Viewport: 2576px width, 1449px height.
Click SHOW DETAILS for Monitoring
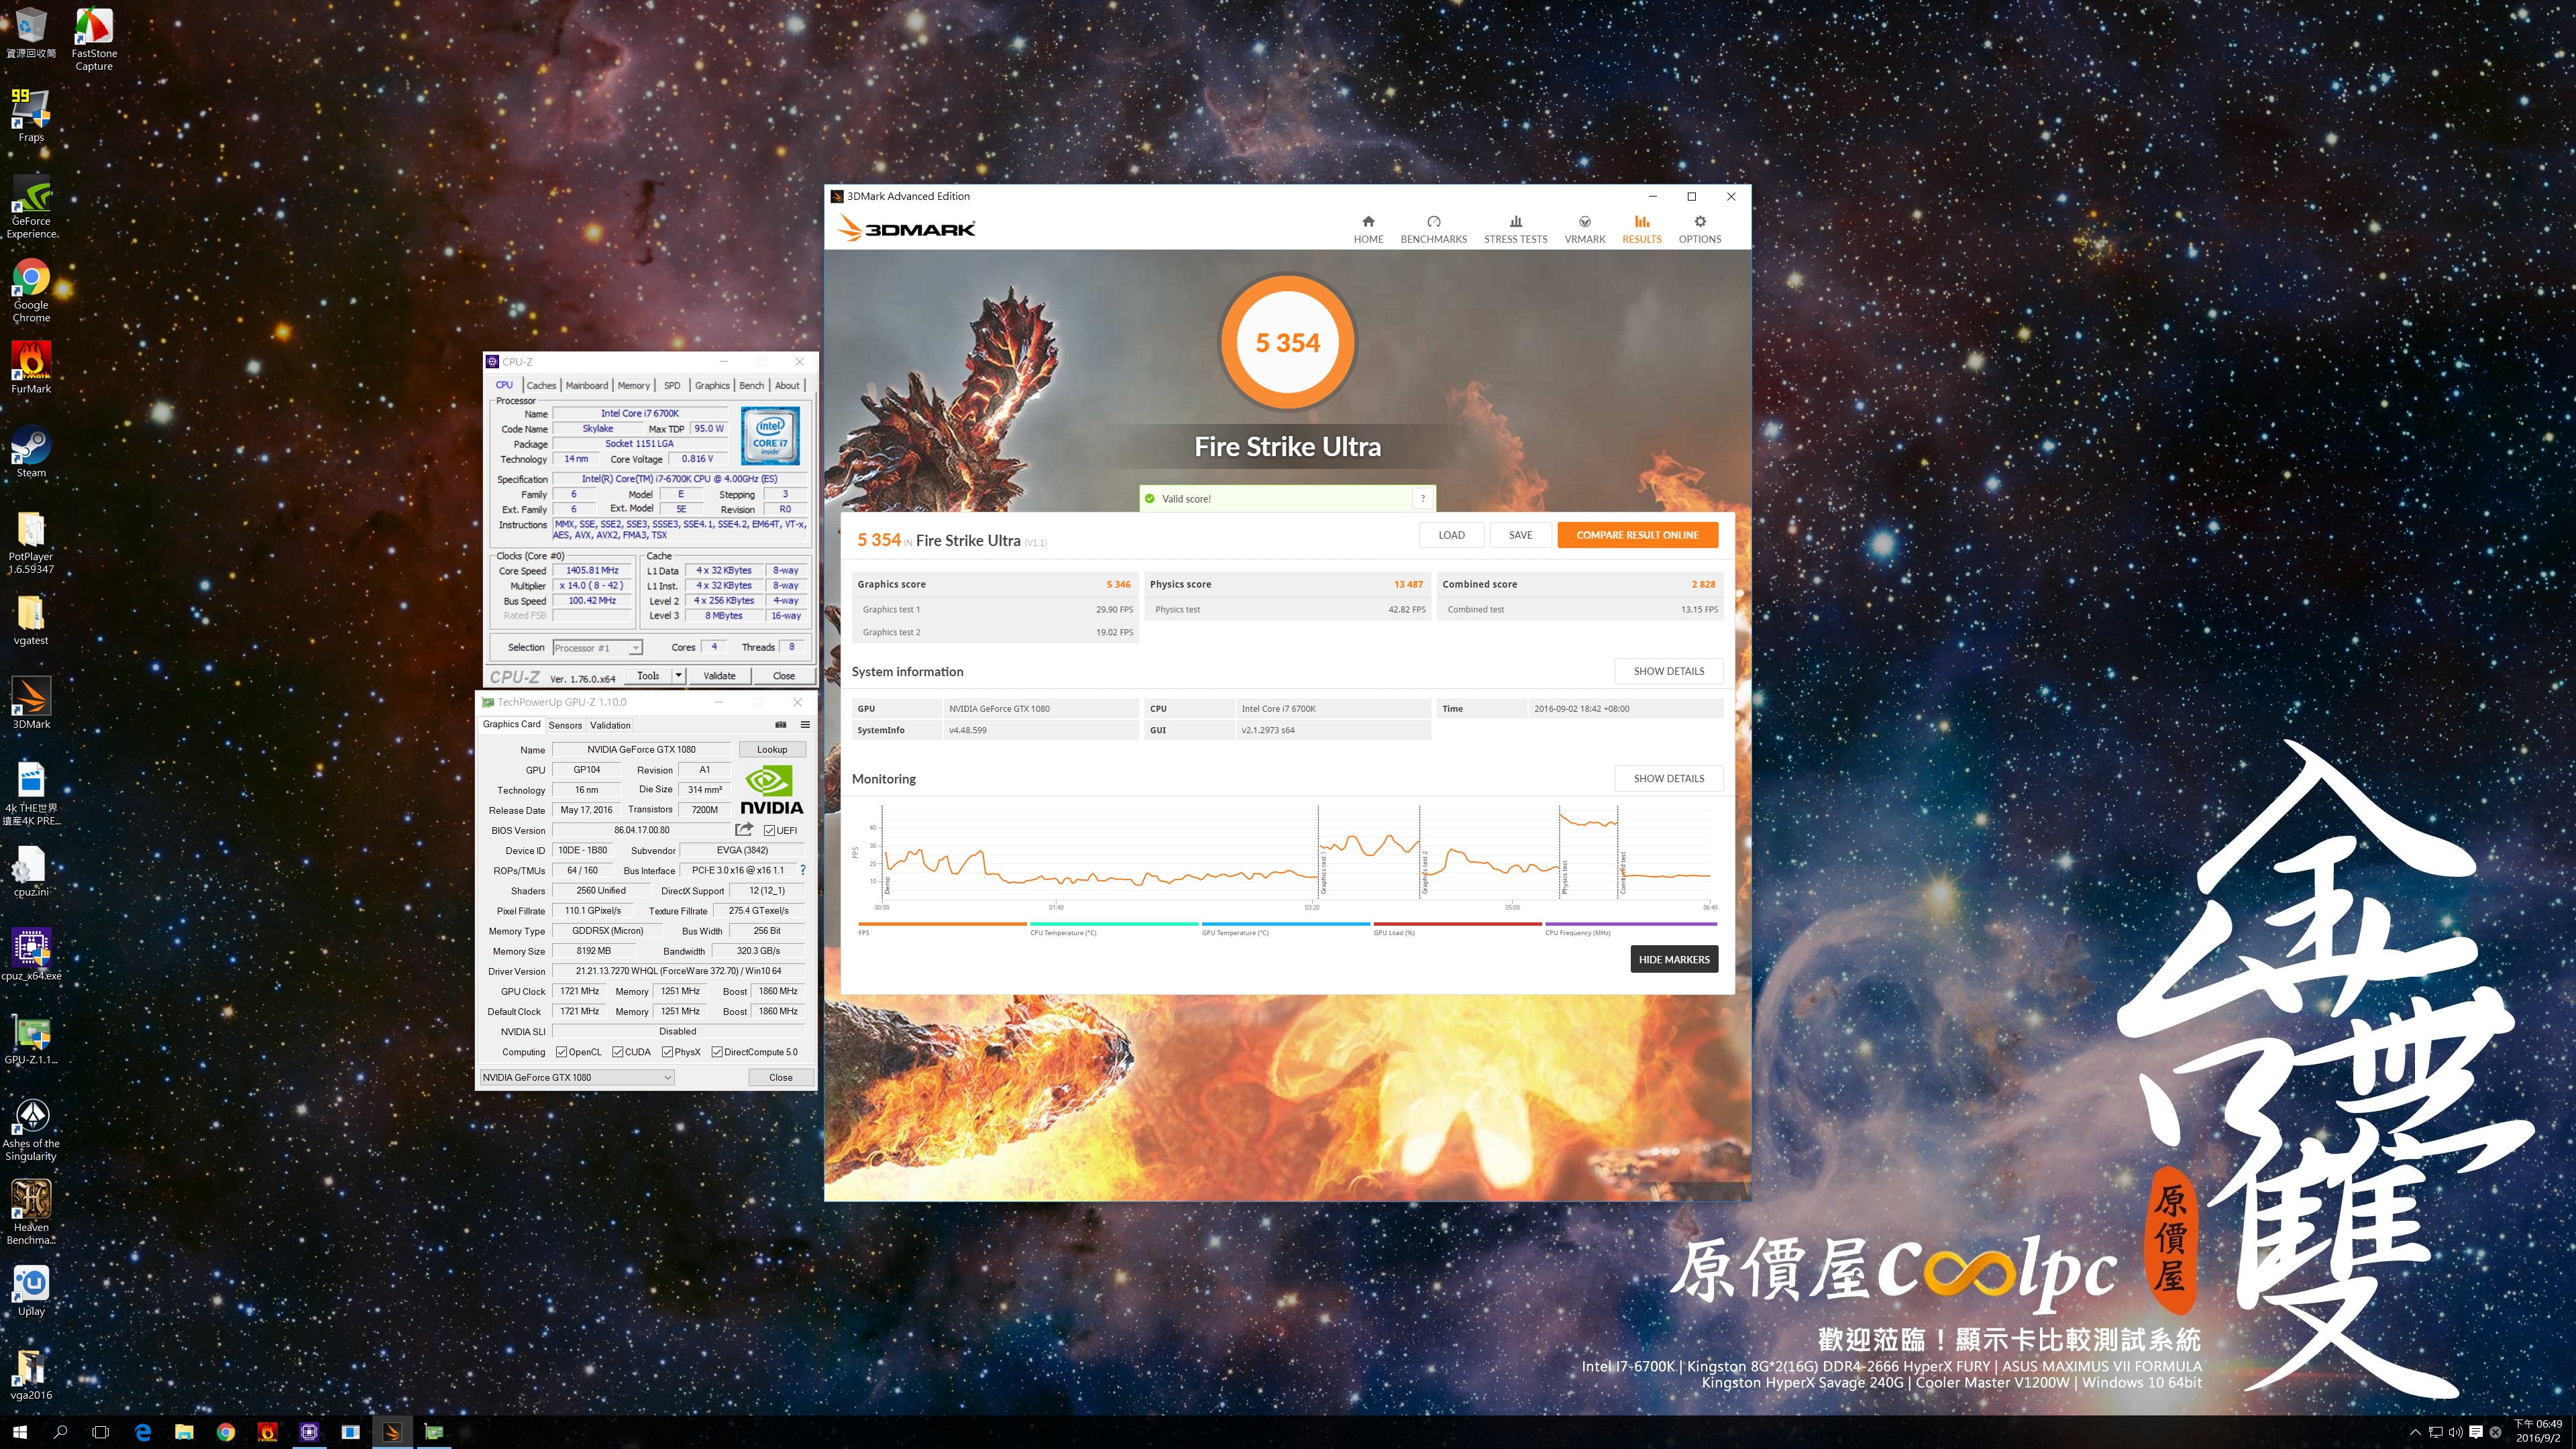(1668, 778)
